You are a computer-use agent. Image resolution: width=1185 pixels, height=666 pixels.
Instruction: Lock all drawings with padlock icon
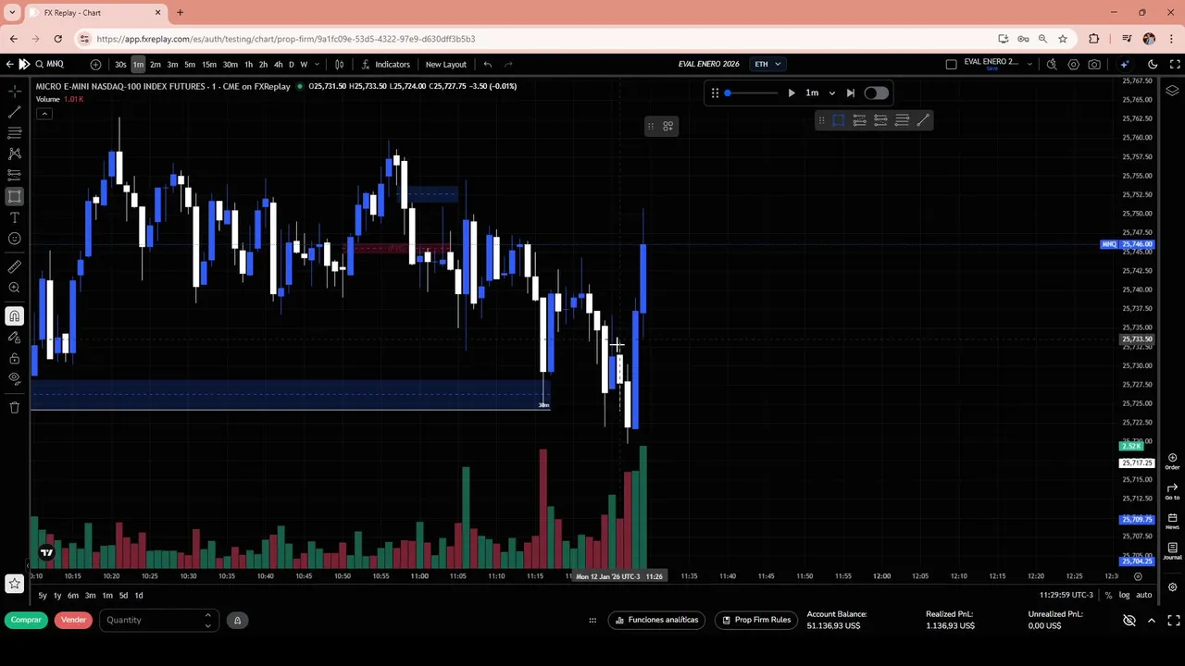14,358
